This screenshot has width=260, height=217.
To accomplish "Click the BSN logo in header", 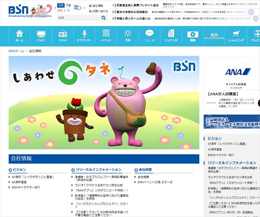I will tap(18, 10).
